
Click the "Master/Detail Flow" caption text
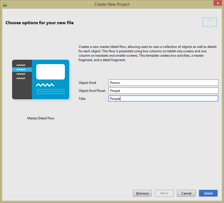click(x=41, y=118)
